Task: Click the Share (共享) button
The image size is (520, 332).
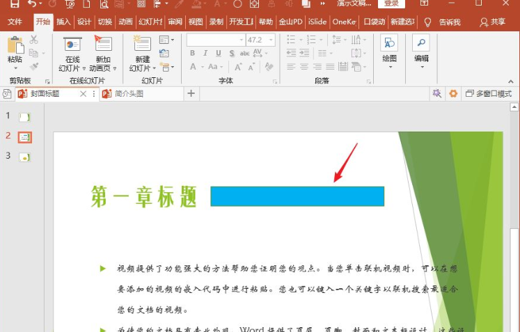Action: tap(492, 22)
